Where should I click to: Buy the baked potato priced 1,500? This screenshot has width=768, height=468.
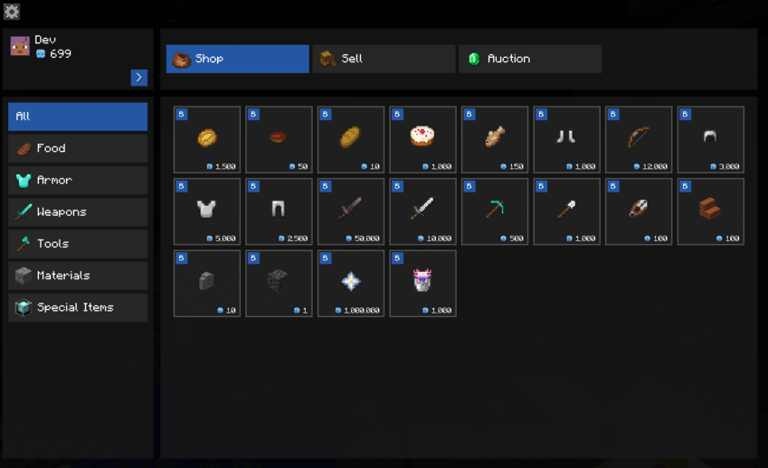pyautogui.click(x=206, y=139)
